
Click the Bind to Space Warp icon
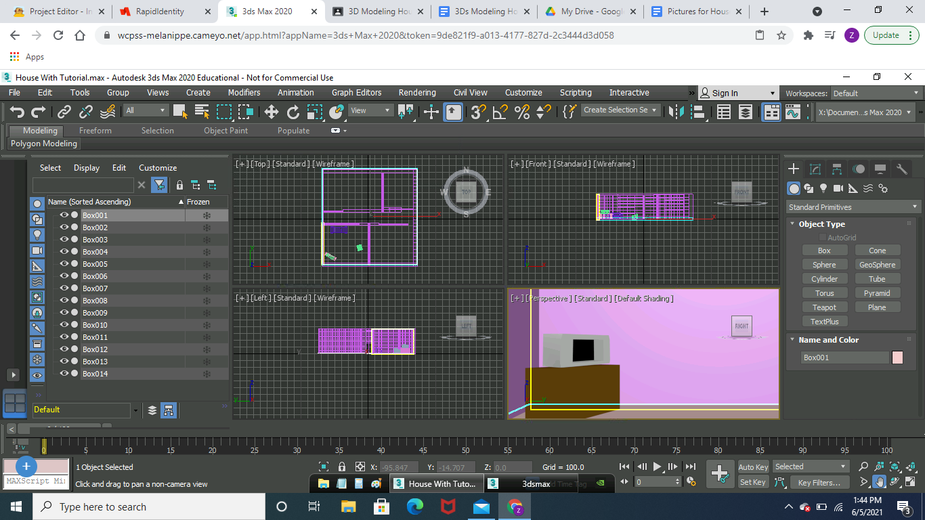click(x=108, y=112)
